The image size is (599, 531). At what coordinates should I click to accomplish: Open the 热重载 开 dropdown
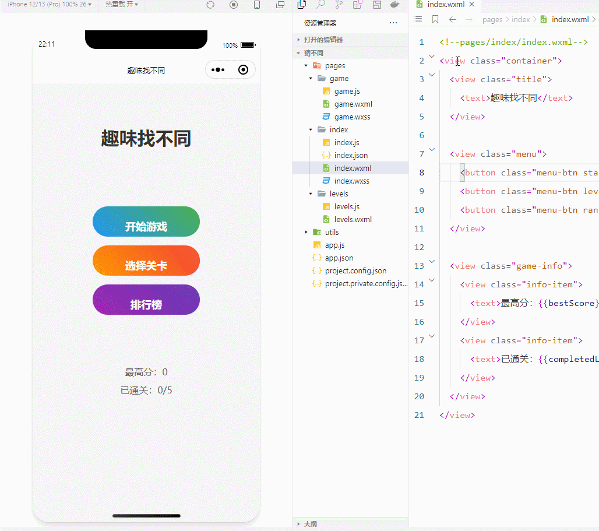coord(121,4)
